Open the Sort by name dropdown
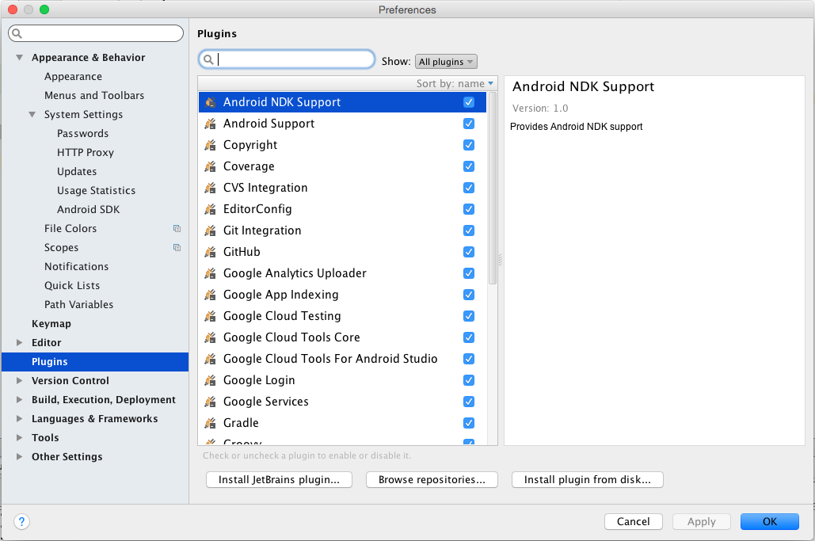815x541 pixels. 455,84
